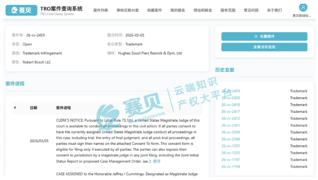This screenshot has width=318, height=180.
Task: Select 我的报名 navigation item
Action: tap(177, 10)
